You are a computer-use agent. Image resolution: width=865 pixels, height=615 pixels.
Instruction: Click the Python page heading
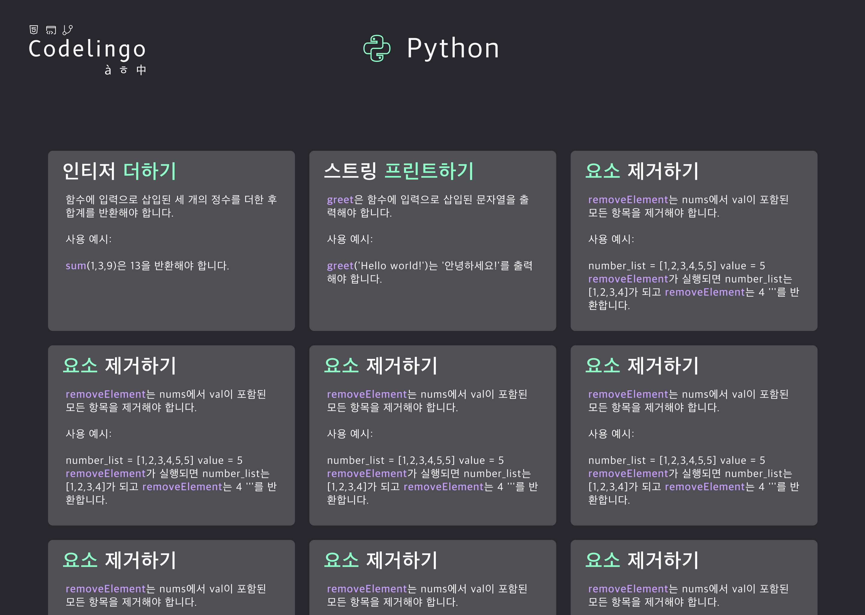coord(453,48)
